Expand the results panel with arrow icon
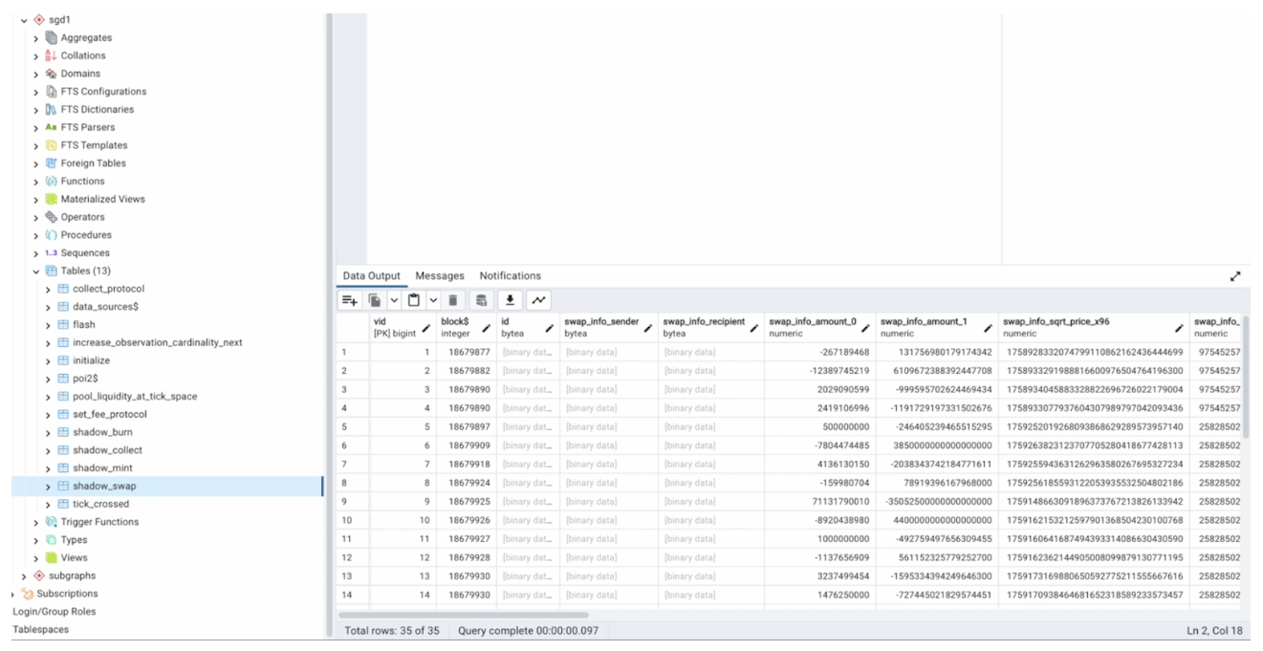1263x651 pixels. click(1235, 276)
